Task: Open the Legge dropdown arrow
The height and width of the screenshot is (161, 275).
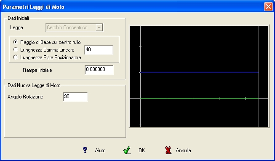Action: pos(99,27)
